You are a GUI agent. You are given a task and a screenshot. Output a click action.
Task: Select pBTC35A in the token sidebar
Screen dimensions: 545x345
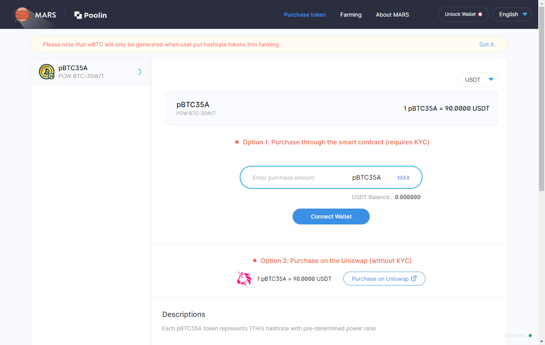pyautogui.click(x=90, y=72)
